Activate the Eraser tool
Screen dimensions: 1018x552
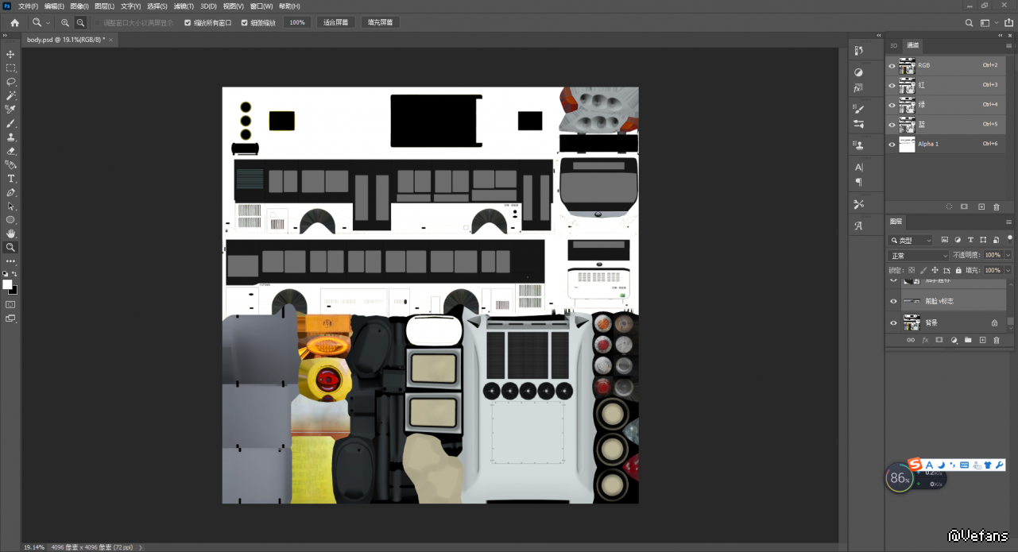[10, 151]
